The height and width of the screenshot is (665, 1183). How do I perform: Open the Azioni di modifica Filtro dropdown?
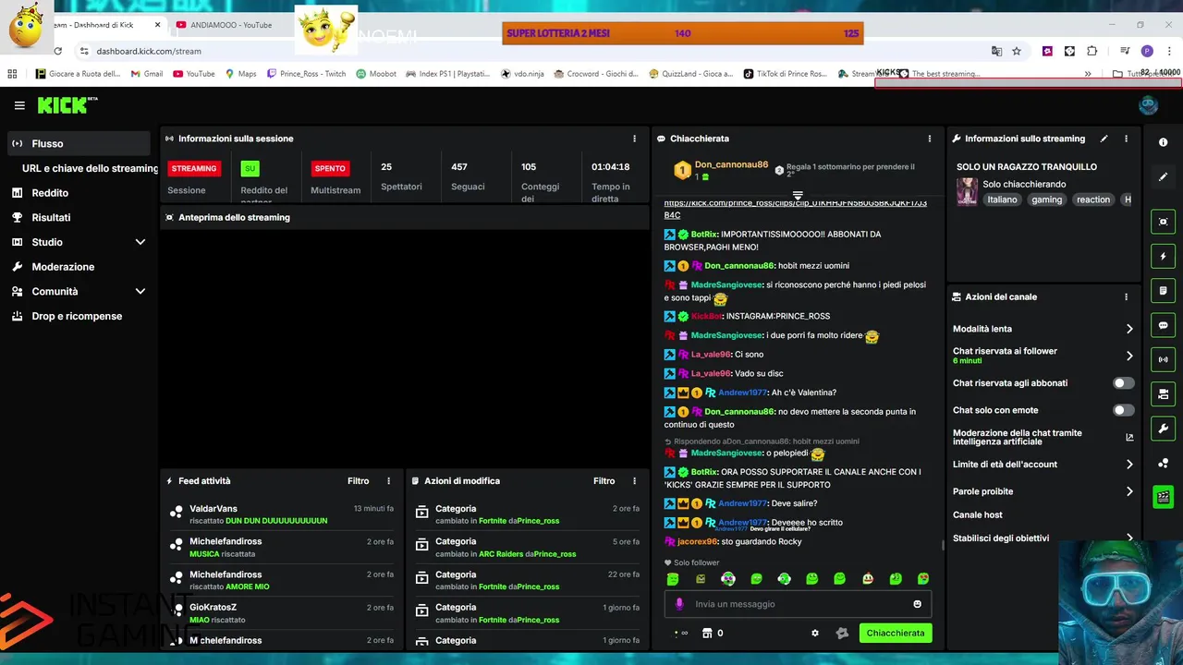pyautogui.click(x=604, y=481)
